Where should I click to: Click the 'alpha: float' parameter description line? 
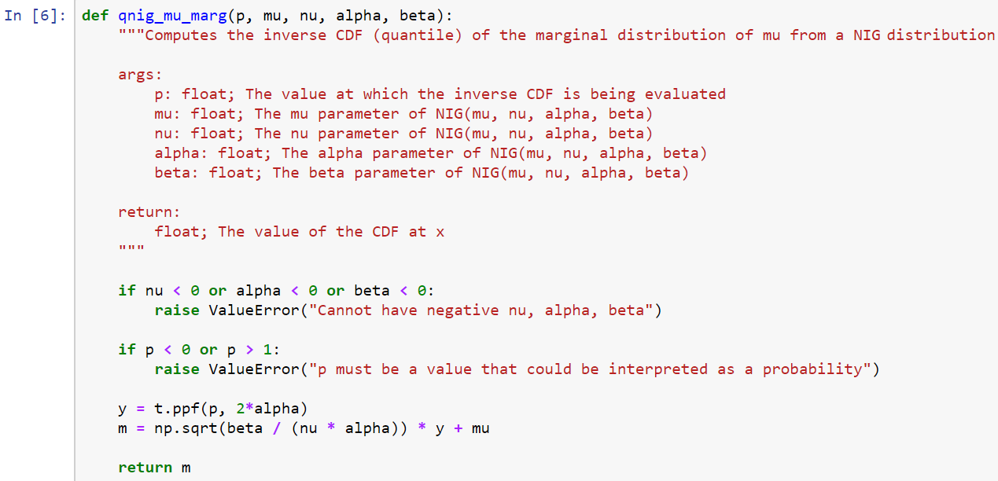click(431, 153)
